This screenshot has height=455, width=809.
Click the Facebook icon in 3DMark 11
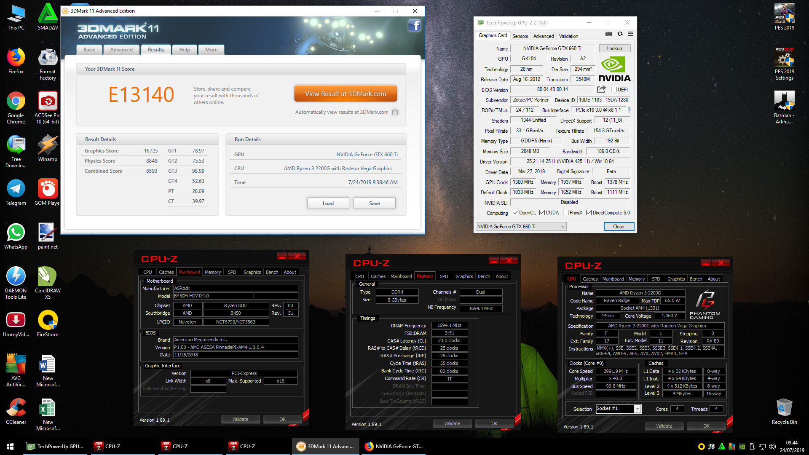click(x=414, y=26)
